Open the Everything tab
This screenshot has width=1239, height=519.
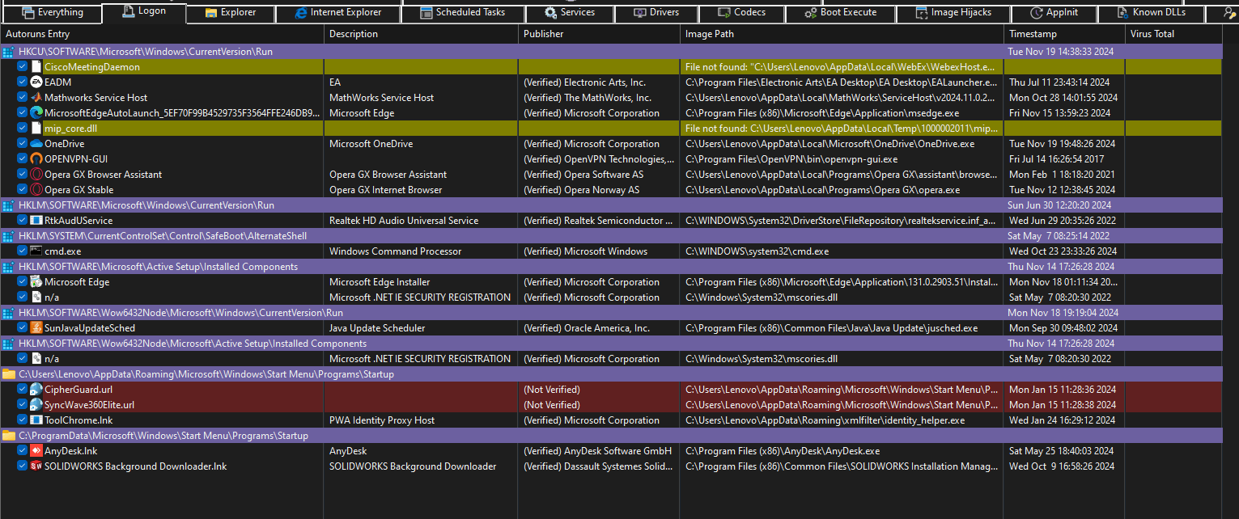(x=52, y=13)
